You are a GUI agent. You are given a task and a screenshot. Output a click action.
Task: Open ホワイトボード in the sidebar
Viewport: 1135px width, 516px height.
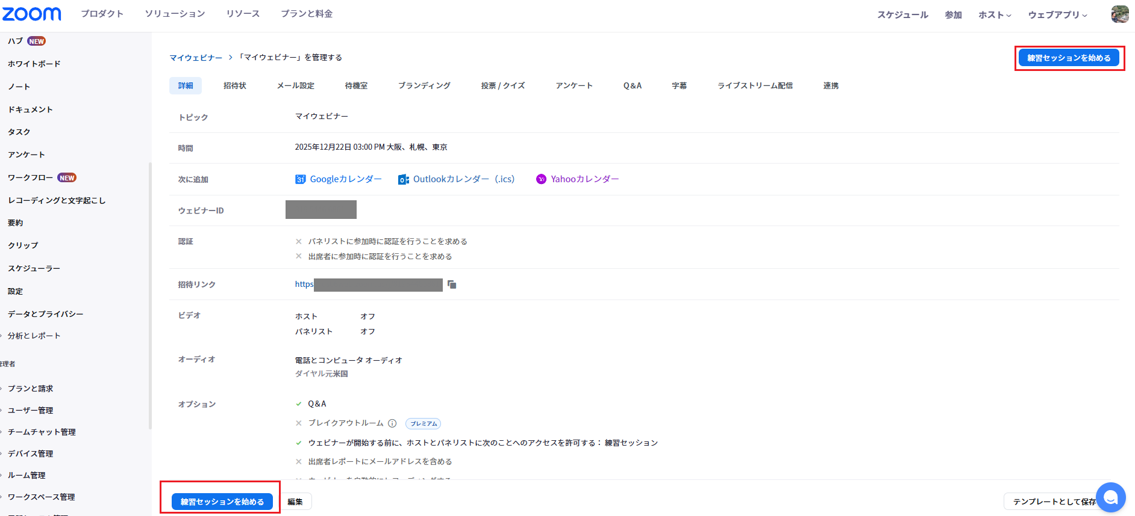(x=34, y=64)
